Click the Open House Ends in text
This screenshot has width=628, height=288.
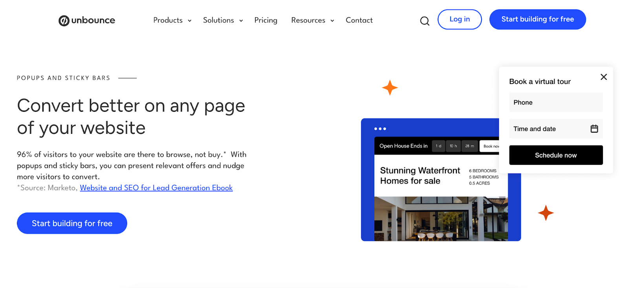tap(403, 146)
